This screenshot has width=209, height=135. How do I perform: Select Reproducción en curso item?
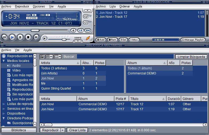pyautogui.click(x=20, y=56)
